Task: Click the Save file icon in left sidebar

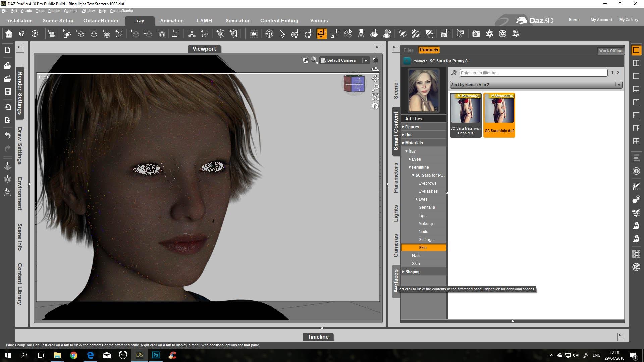Action: [x=7, y=92]
